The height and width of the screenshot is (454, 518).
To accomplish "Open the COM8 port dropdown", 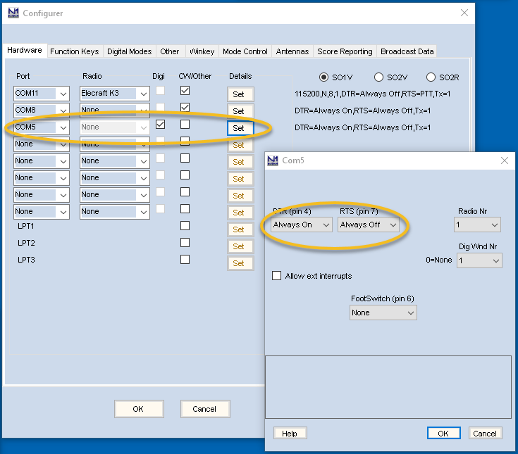I will click(x=42, y=111).
